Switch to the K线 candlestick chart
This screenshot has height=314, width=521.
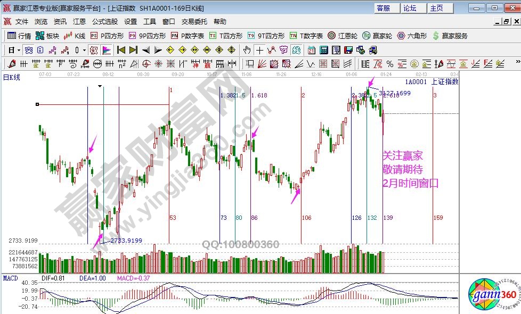75,36
